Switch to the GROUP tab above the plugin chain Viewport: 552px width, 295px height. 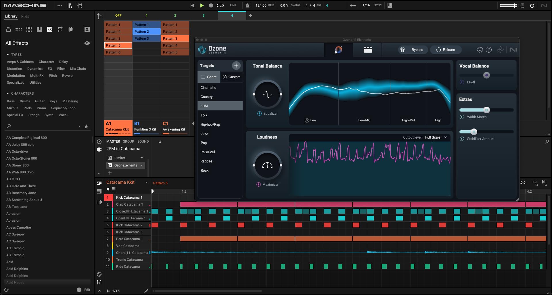129,141
